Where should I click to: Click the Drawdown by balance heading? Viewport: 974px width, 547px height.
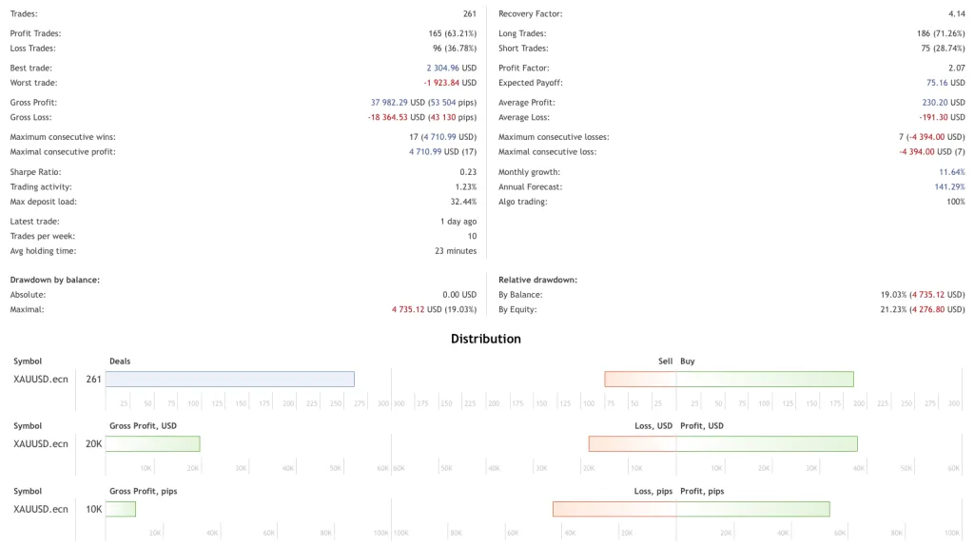pos(55,280)
